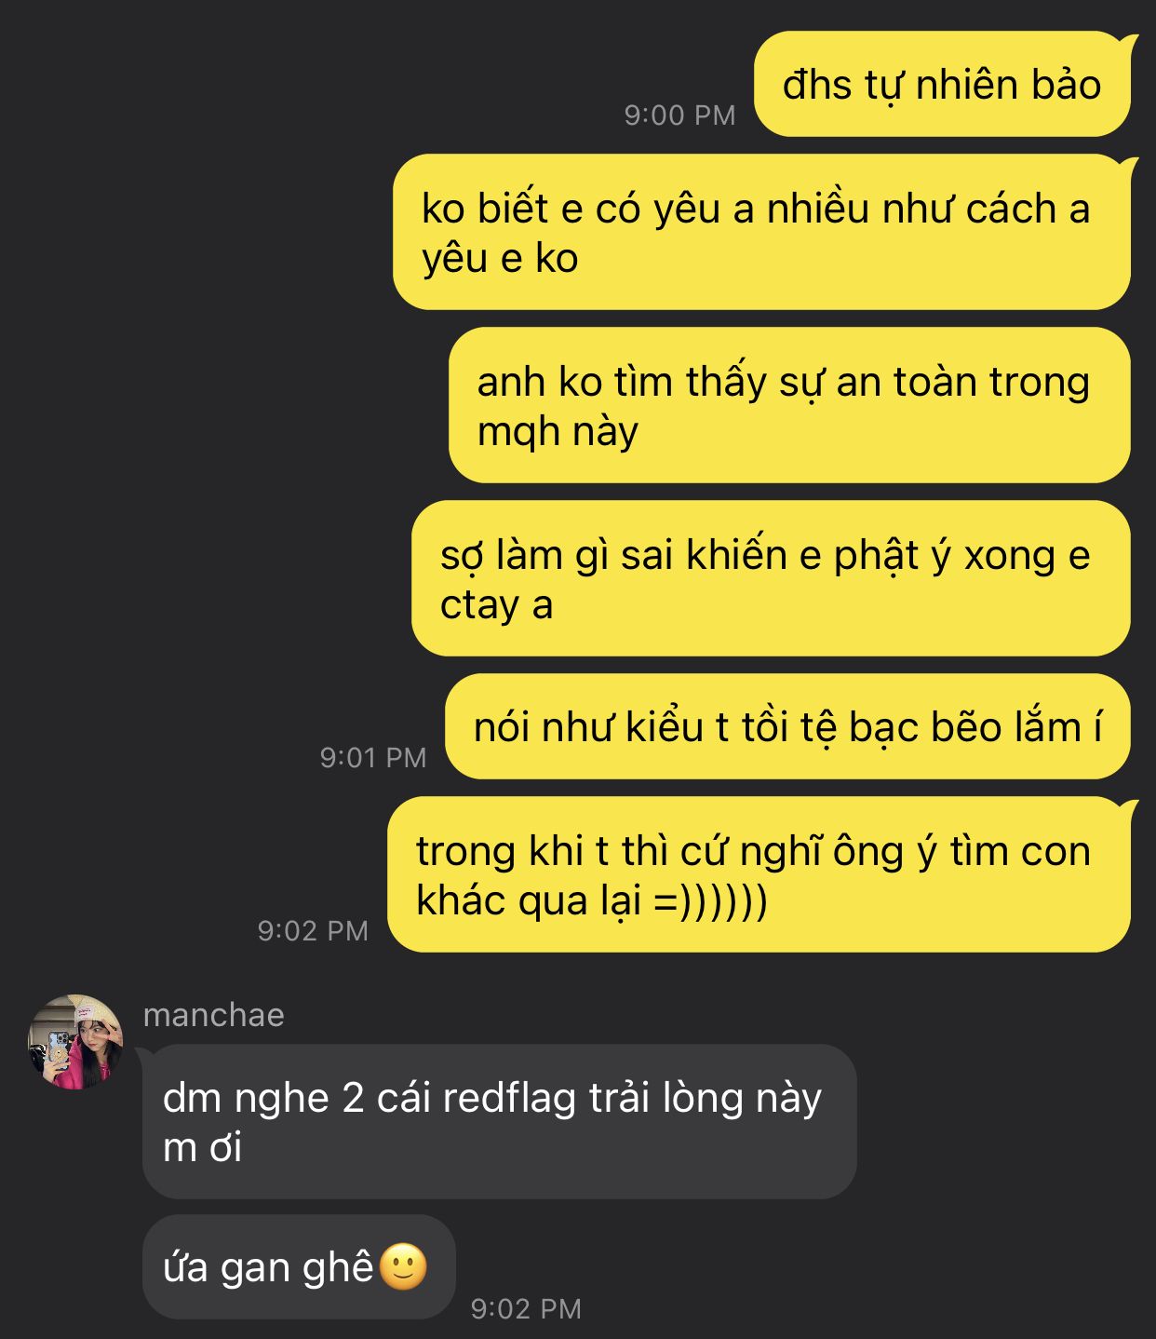This screenshot has width=1156, height=1339.
Task: Click the smiley emoji in manchae's message
Action: 404,1266
